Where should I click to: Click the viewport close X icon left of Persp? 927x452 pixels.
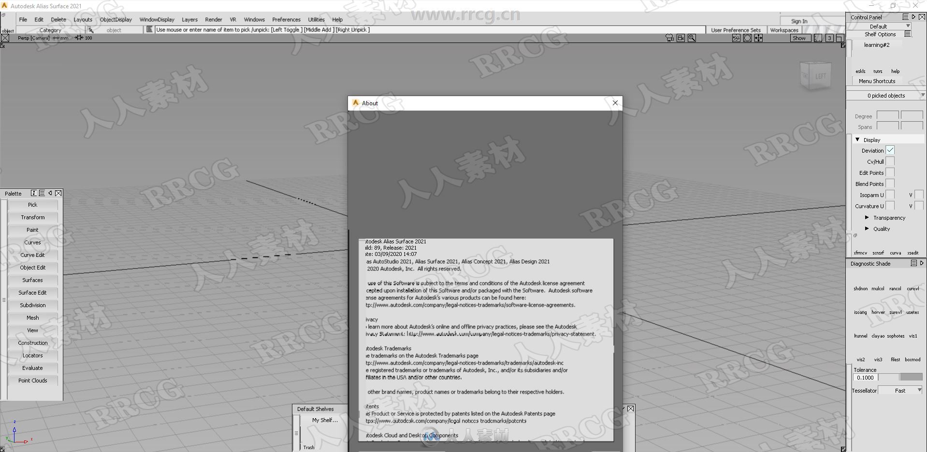click(5, 38)
